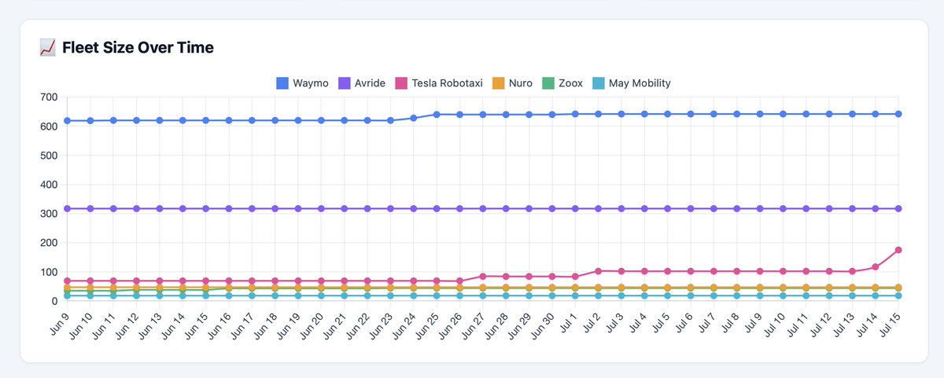
Task: Click Tesla Robotaxi data point at Jul 15
Action: tap(898, 250)
